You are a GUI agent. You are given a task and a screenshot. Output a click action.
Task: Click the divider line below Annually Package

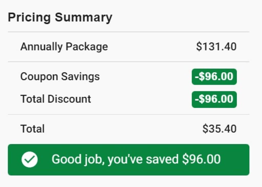pyautogui.click(x=128, y=62)
